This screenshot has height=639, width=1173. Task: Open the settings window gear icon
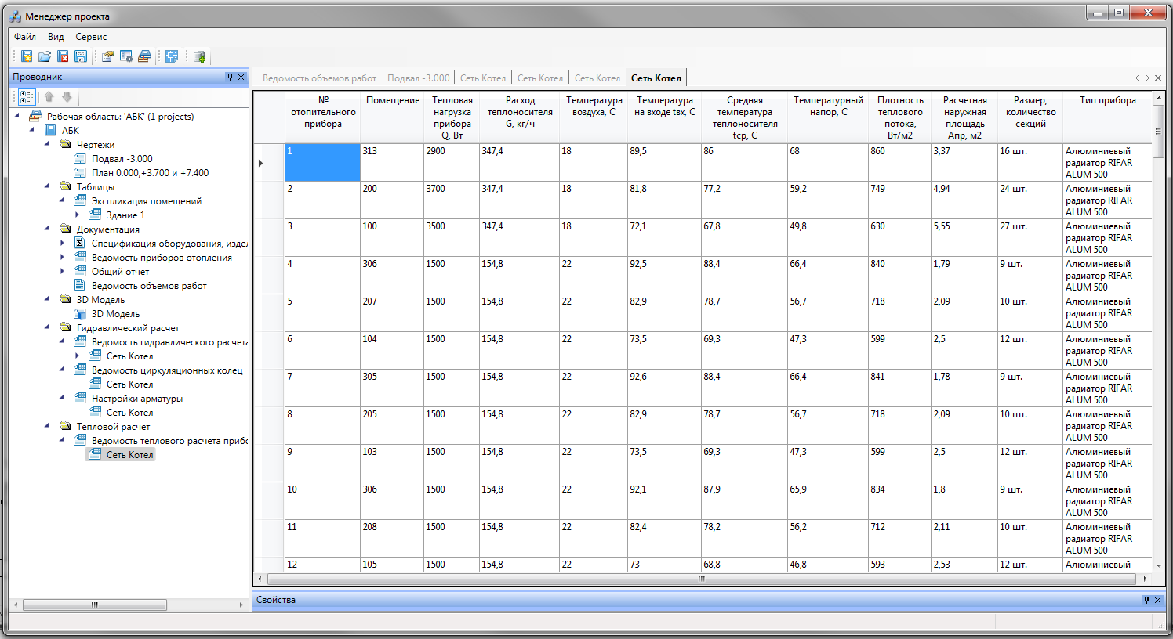click(x=126, y=56)
